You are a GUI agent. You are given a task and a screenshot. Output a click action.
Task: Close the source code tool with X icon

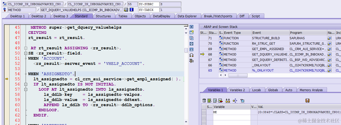coord(191,27)
